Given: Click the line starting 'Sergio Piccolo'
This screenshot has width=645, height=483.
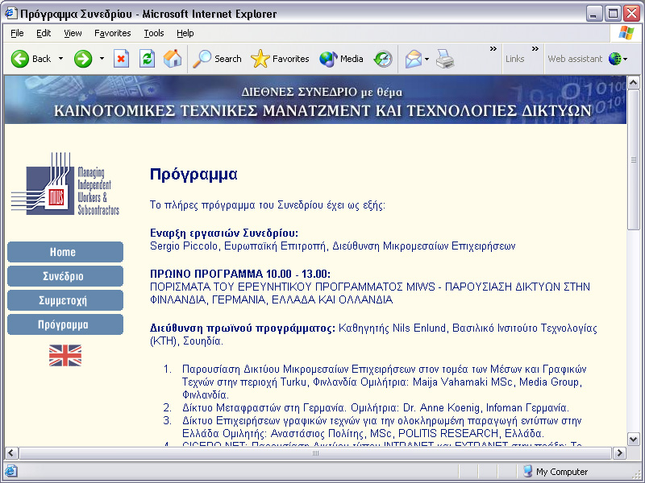Looking at the screenshot, I should coord(332,246).
